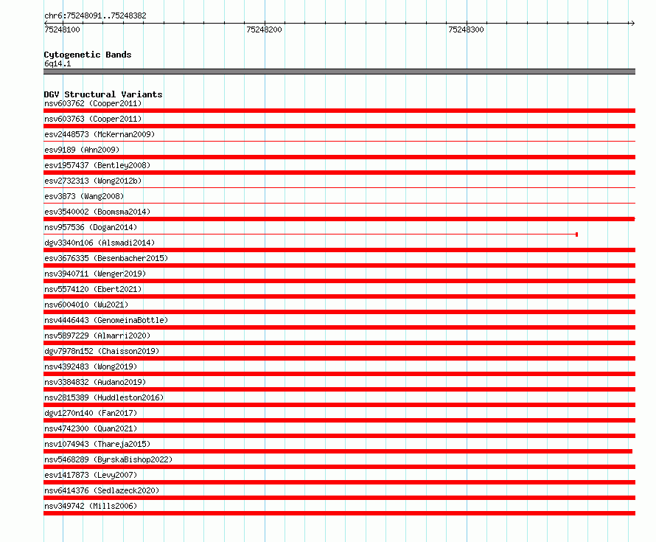Screen dimensions: 656x542
Task: Click the red bar under nsv349742 (Mills2006)
Action: [339, 513]
